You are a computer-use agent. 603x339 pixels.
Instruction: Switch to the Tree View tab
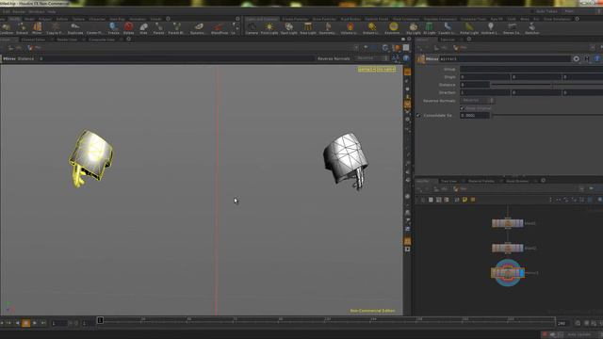tap(448, 181)
